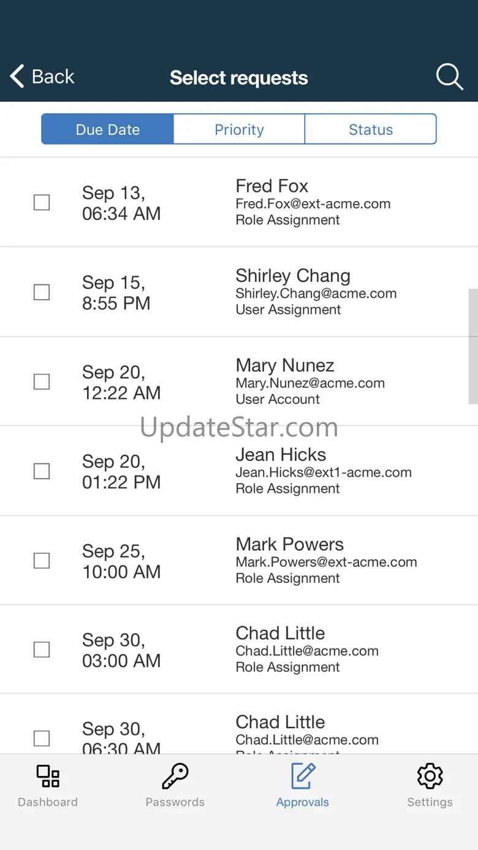This screenshot has height=850, width=478.
Task: Go back using the Back label
Action: 53,77
